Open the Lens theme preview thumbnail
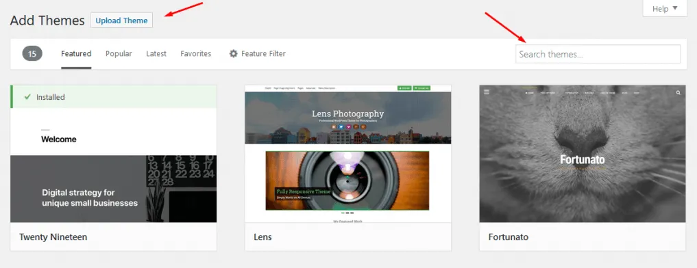 [x=348, y=154]
